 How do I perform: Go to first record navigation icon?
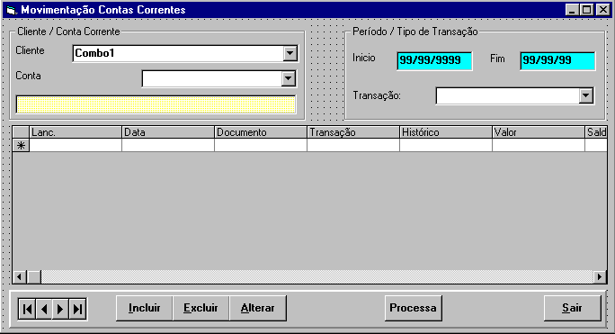pos(27,309)
